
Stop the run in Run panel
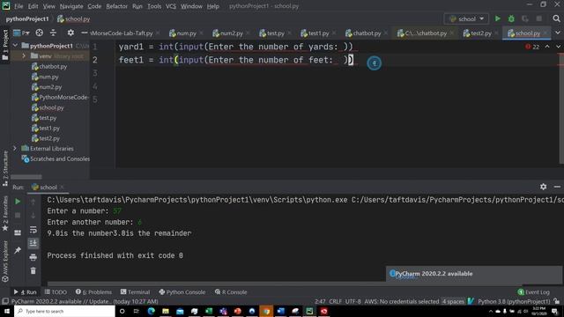click(x=18, y=215)
